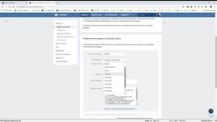Click the dropdown list scrollbar thumb
This screenshot has width=217, height=122.
(x=125, y=78)
